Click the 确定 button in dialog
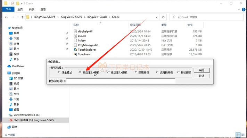The width and height of the screenshot is (247, 138). (x=201, y=70)
